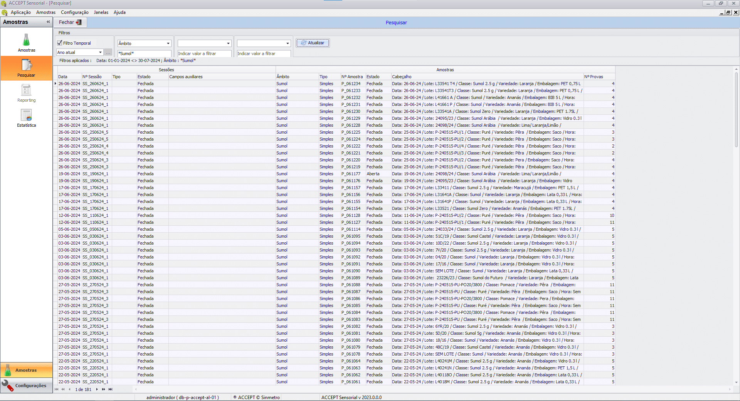Click the *Sumol* filter value field
The image size is (740, 401).
144,54
